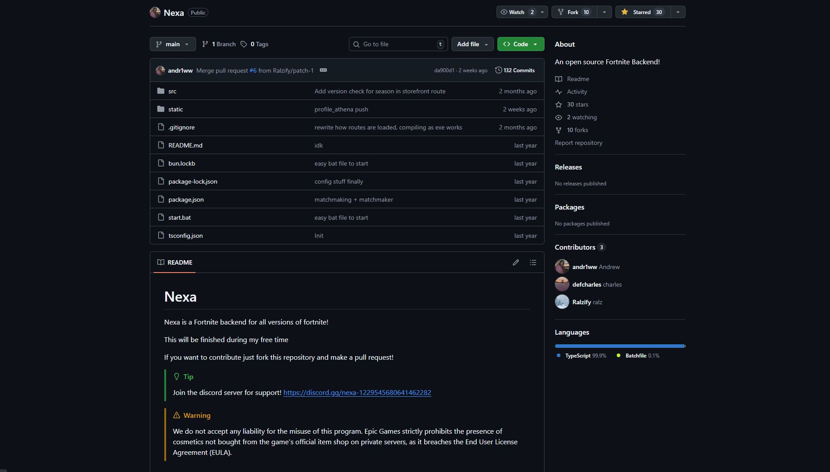The image size is (830, 472).
Task: Click the bun.lockb file icon
Action: [161, 163]
